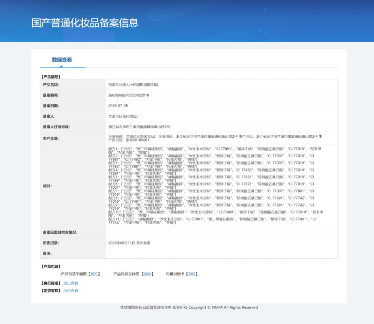
Task: Click the 产品名称 row label
Action: click(x=51, y=85)
